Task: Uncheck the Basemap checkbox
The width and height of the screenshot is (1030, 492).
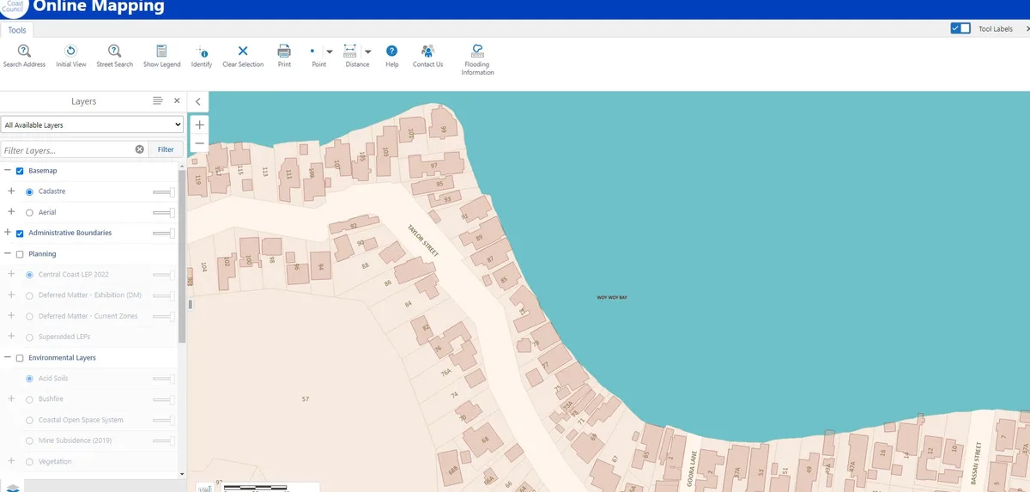Action: pyautogui.click(x=20, y=171)
